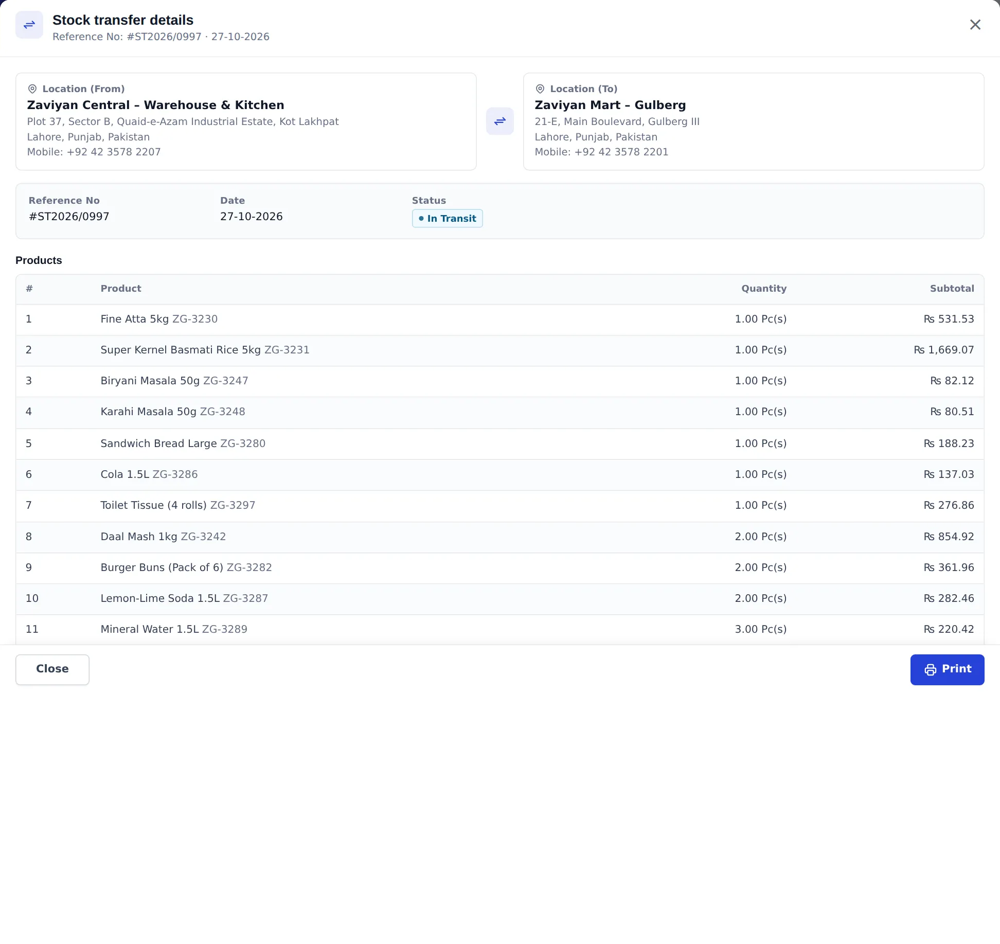
Task: Click the reference value #ST2026/0997 in summary
Action: pyautogui.click(x=69, y=217)
